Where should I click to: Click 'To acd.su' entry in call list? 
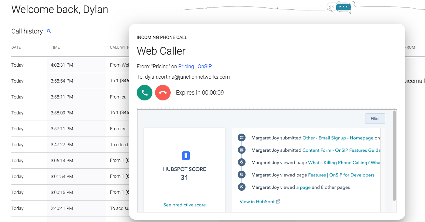[x=120, y=208]
